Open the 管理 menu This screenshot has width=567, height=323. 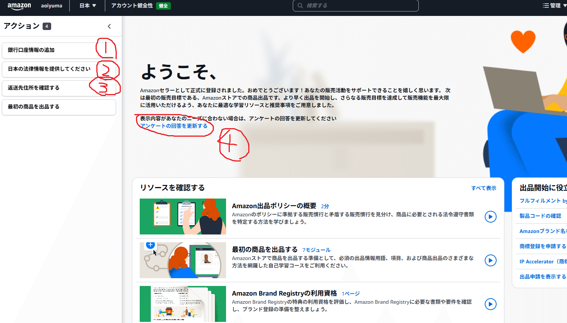pos(554,6)
